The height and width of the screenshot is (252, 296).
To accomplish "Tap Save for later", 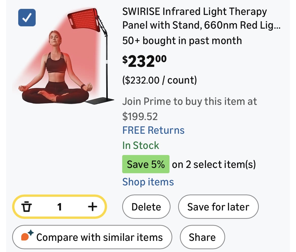I will coord(218,207).
